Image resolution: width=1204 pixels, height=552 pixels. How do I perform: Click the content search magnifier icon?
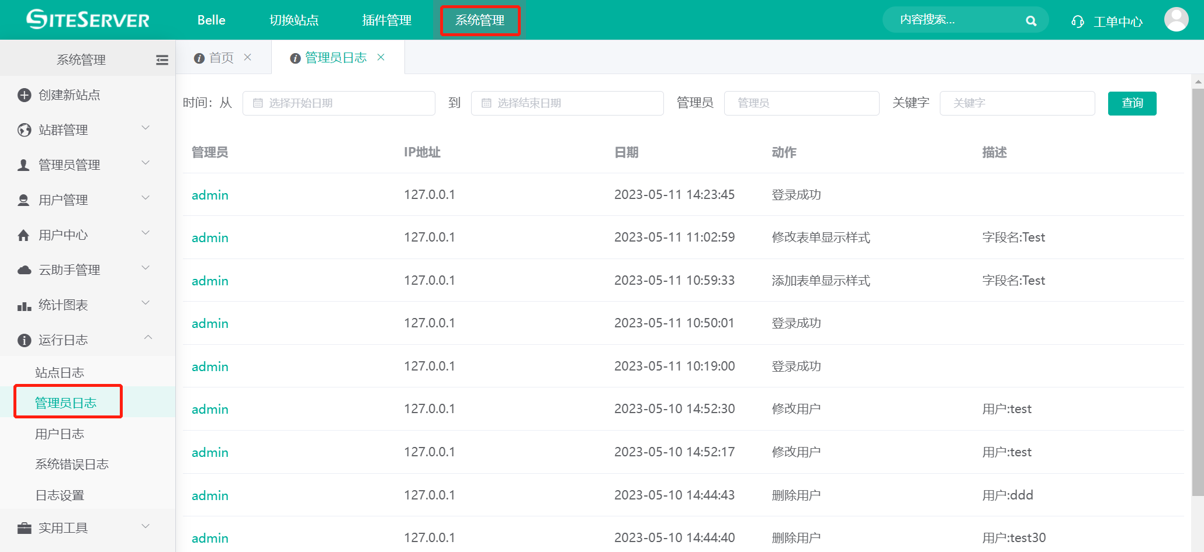coord(1031,20)
